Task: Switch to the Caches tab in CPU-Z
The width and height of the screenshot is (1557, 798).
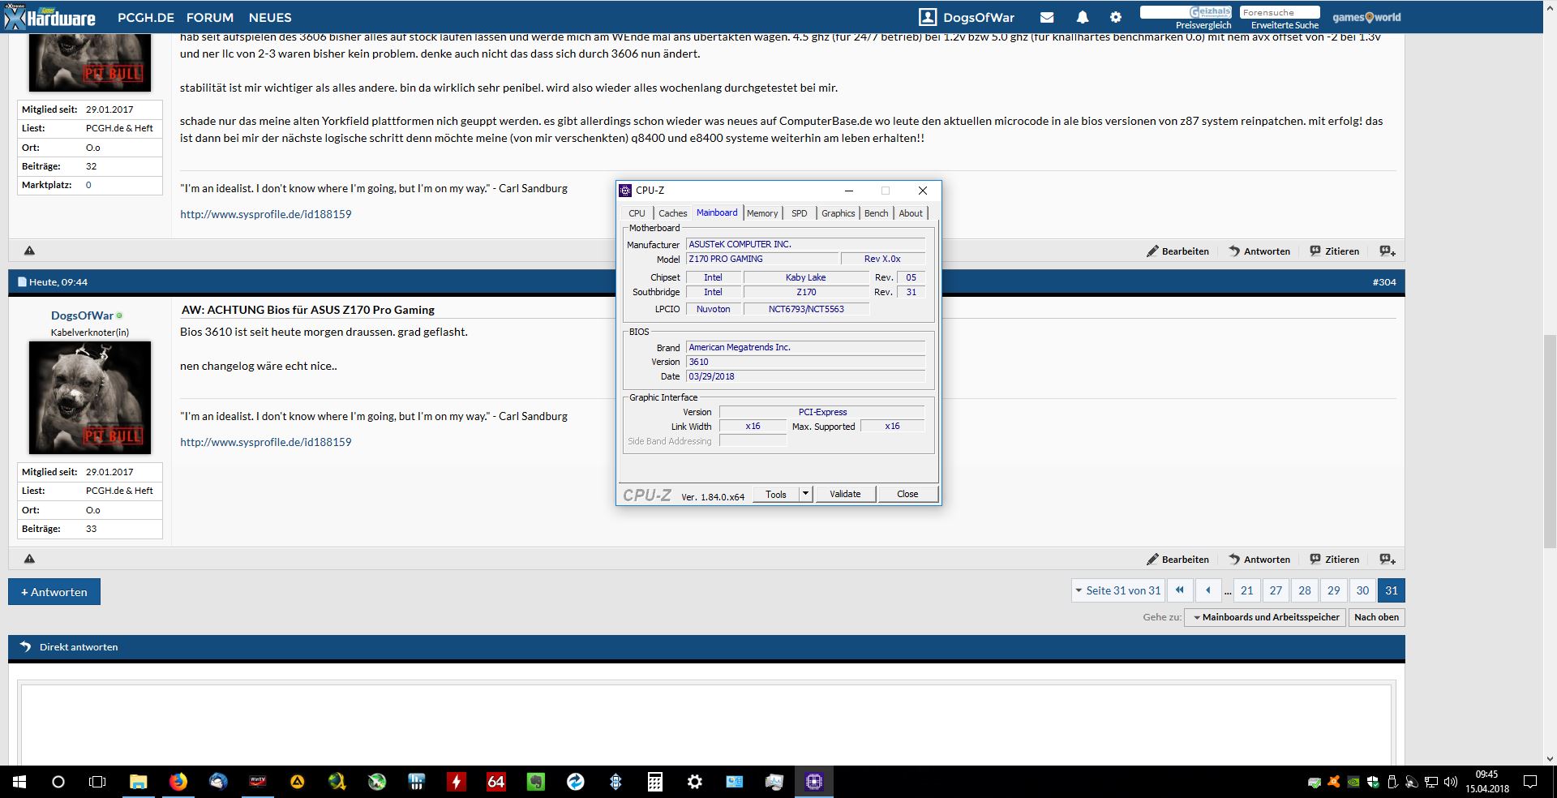Action: 672,213
